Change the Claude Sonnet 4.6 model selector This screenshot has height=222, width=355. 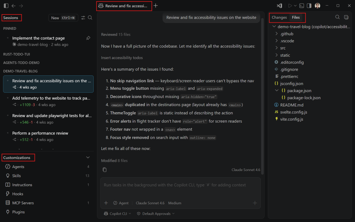[150, 203]
